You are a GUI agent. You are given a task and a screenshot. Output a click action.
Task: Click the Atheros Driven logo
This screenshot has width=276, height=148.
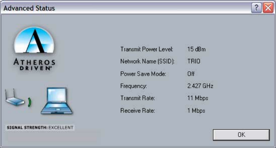34,49
